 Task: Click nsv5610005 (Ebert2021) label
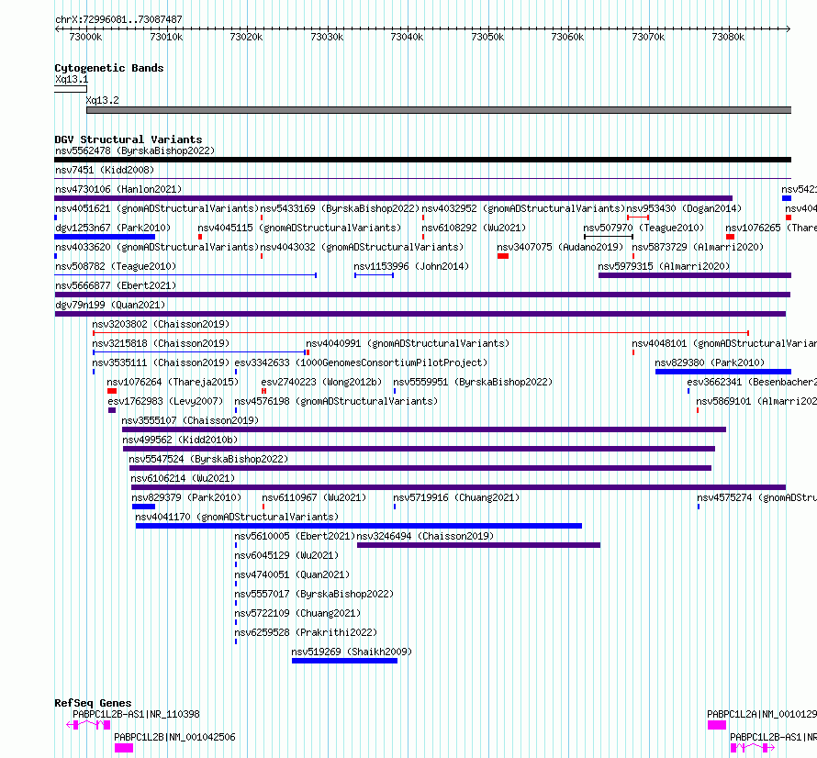point(295,536)
